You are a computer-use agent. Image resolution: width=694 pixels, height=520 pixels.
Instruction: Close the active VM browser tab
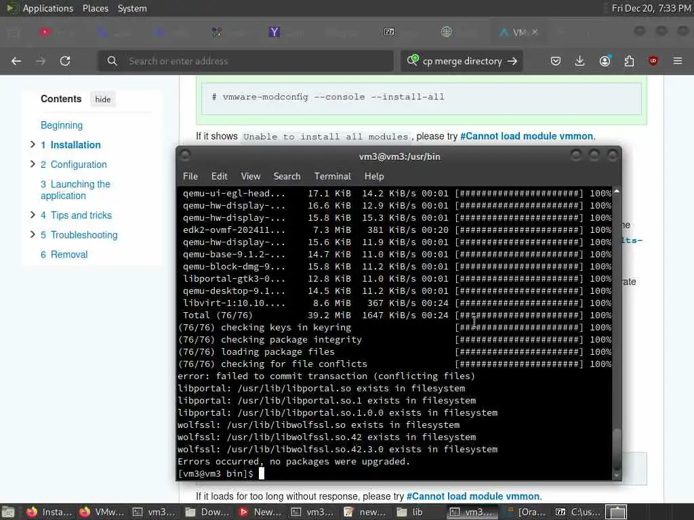point(535,32)
